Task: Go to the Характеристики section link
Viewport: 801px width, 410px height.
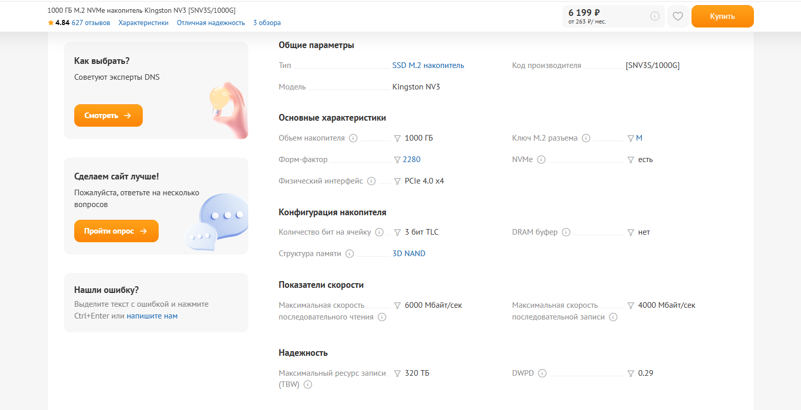Action: (143, 22)
